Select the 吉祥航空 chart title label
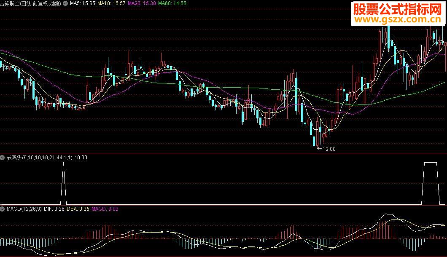 31,3
